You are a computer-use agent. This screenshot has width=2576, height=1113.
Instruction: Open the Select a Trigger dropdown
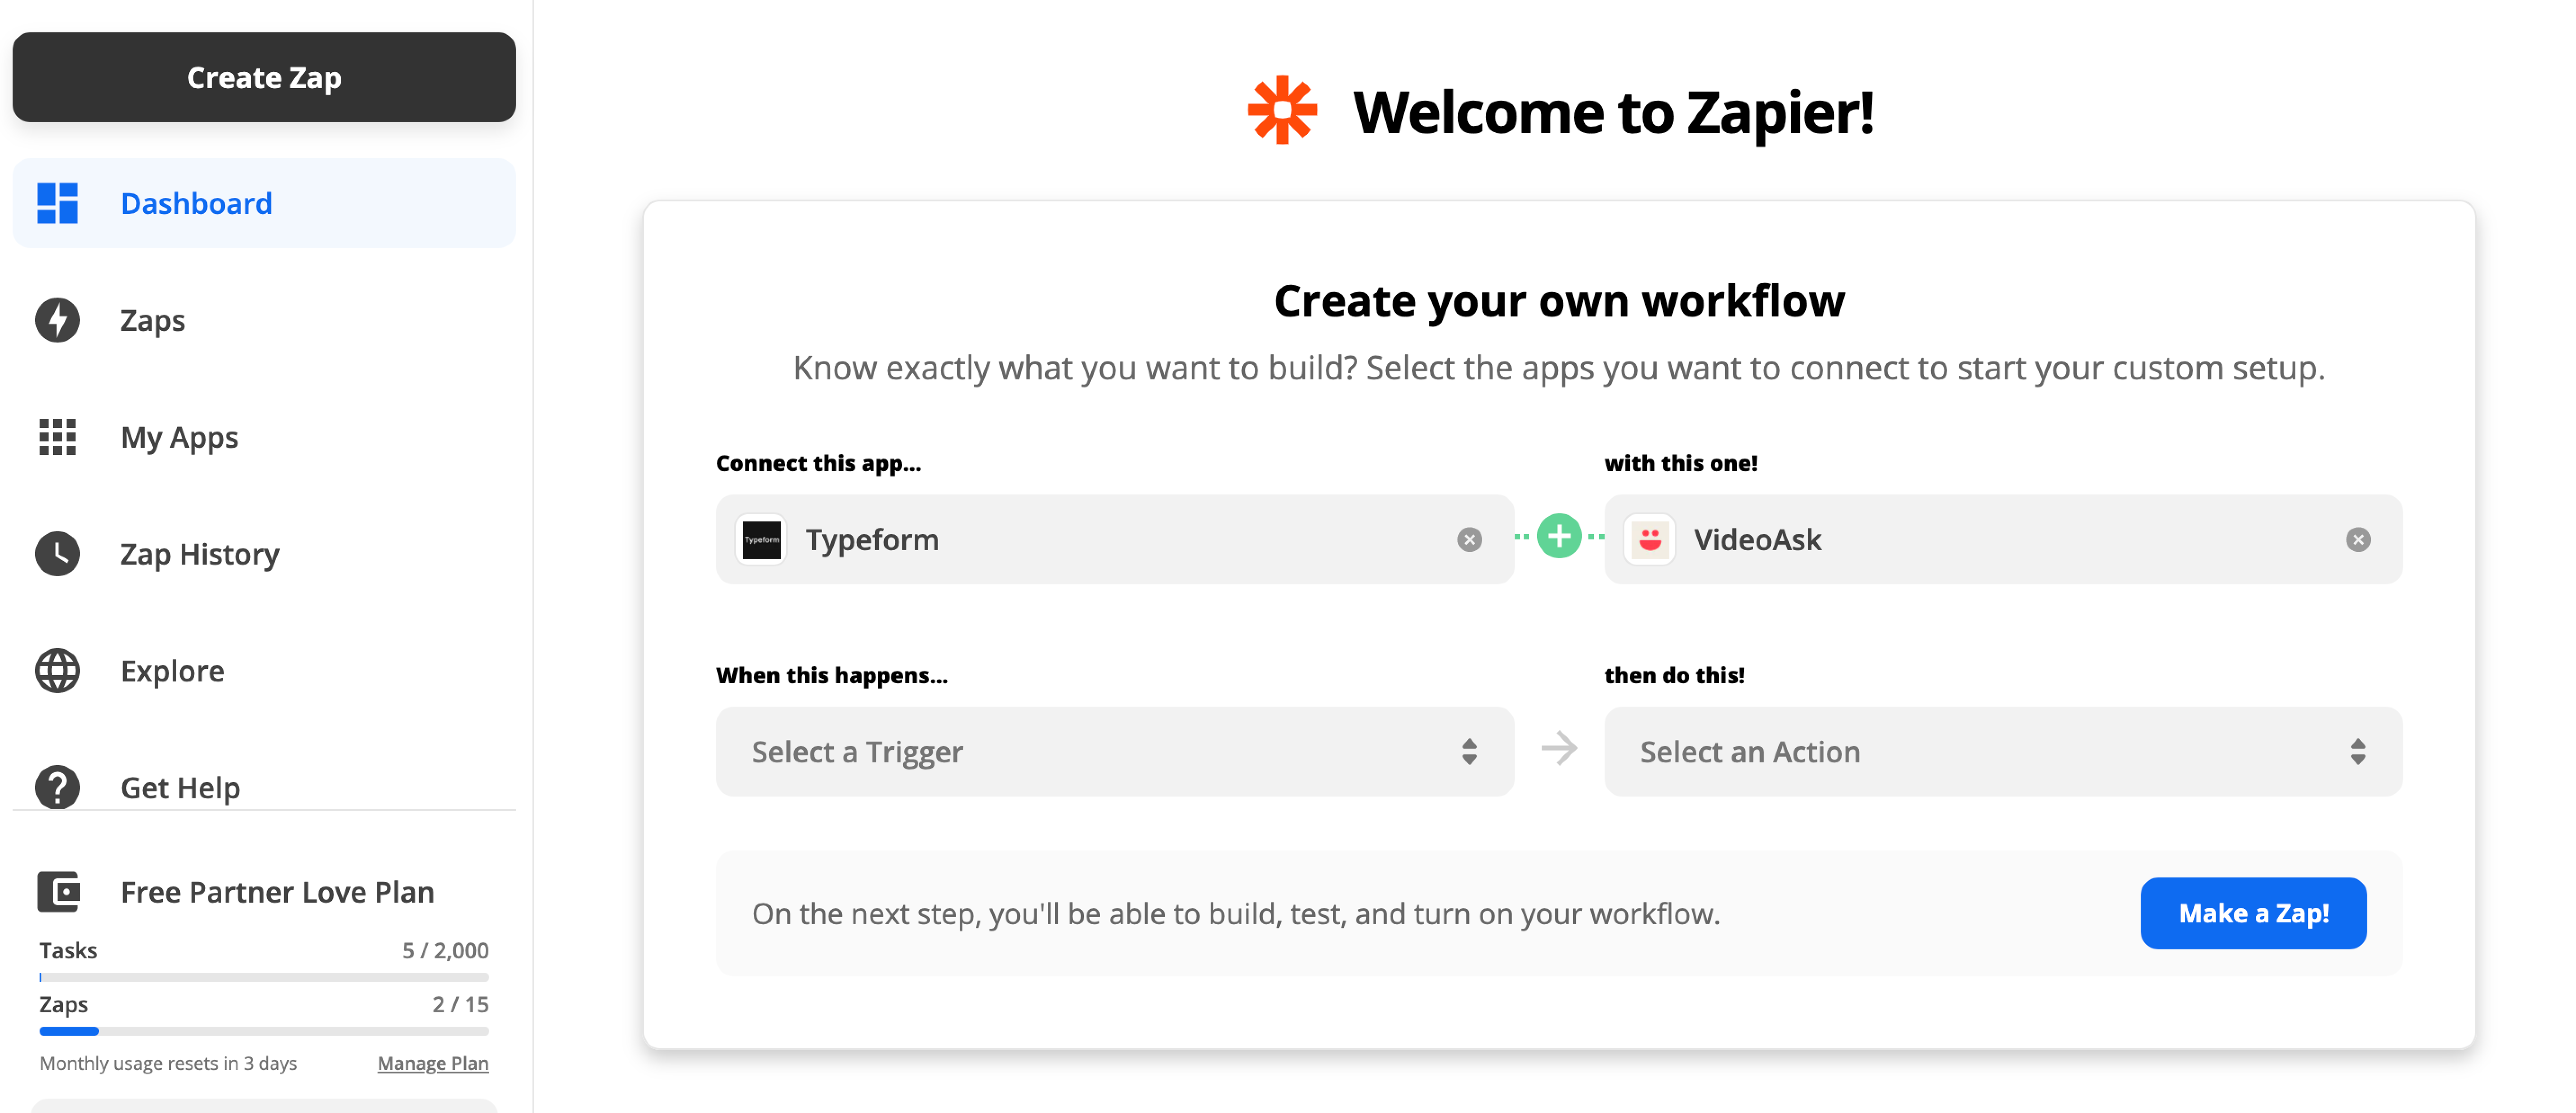tap(1114, 751)
